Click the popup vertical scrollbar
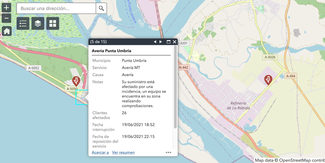Viewport: 325px width, 163px height. [175, 87]
